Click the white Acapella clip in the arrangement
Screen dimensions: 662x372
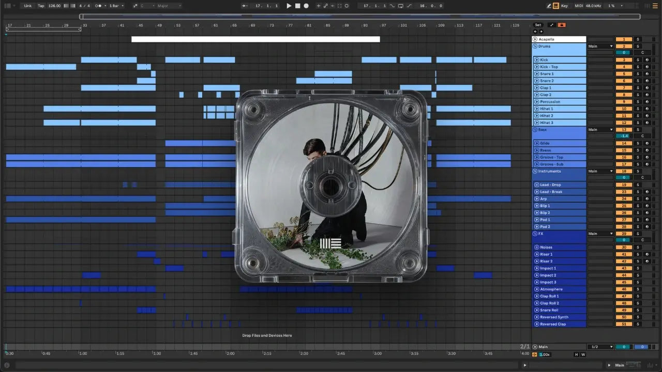pos(255,39)
